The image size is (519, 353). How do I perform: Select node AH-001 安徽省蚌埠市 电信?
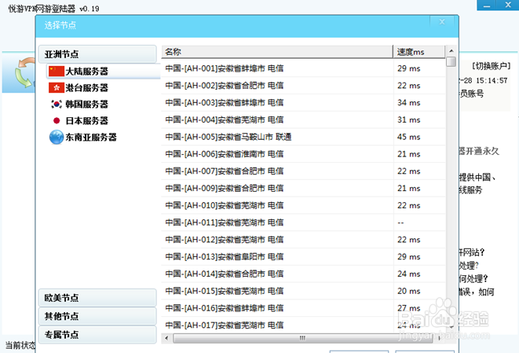point(303,68)
